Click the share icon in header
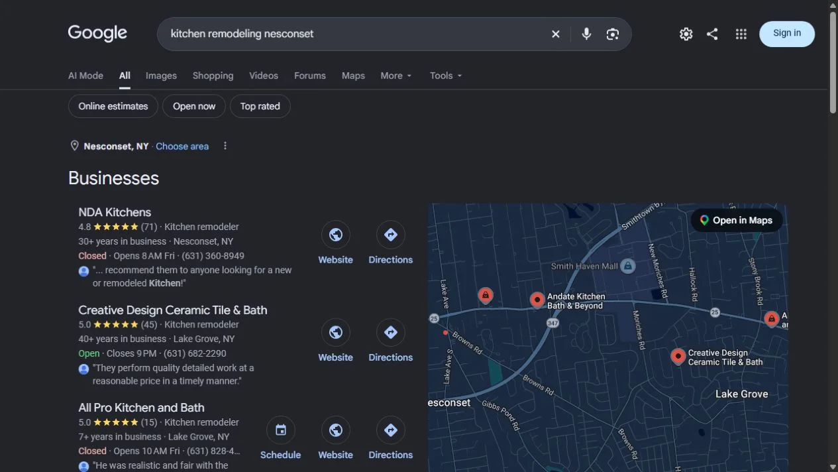838x472 pixels. point(712,34)
